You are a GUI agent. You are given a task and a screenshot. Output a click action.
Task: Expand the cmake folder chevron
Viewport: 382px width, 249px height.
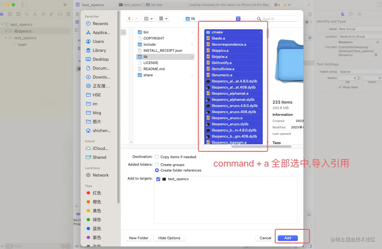click(x=260, y=32)
